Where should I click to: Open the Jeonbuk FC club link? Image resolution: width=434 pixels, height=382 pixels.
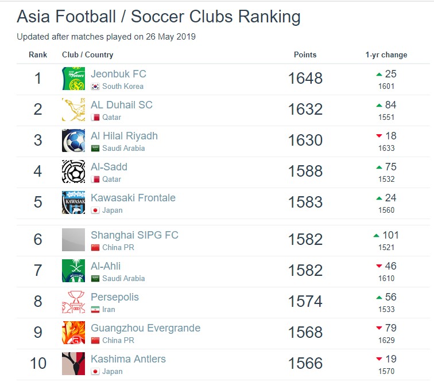tap(118, 74)
